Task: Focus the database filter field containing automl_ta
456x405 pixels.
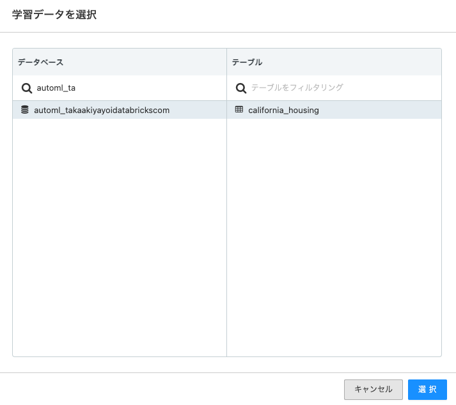Action: click(128, 88)
